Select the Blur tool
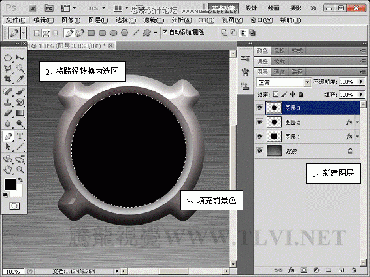The height and width of the screenshot is (277, 370). 8,123
